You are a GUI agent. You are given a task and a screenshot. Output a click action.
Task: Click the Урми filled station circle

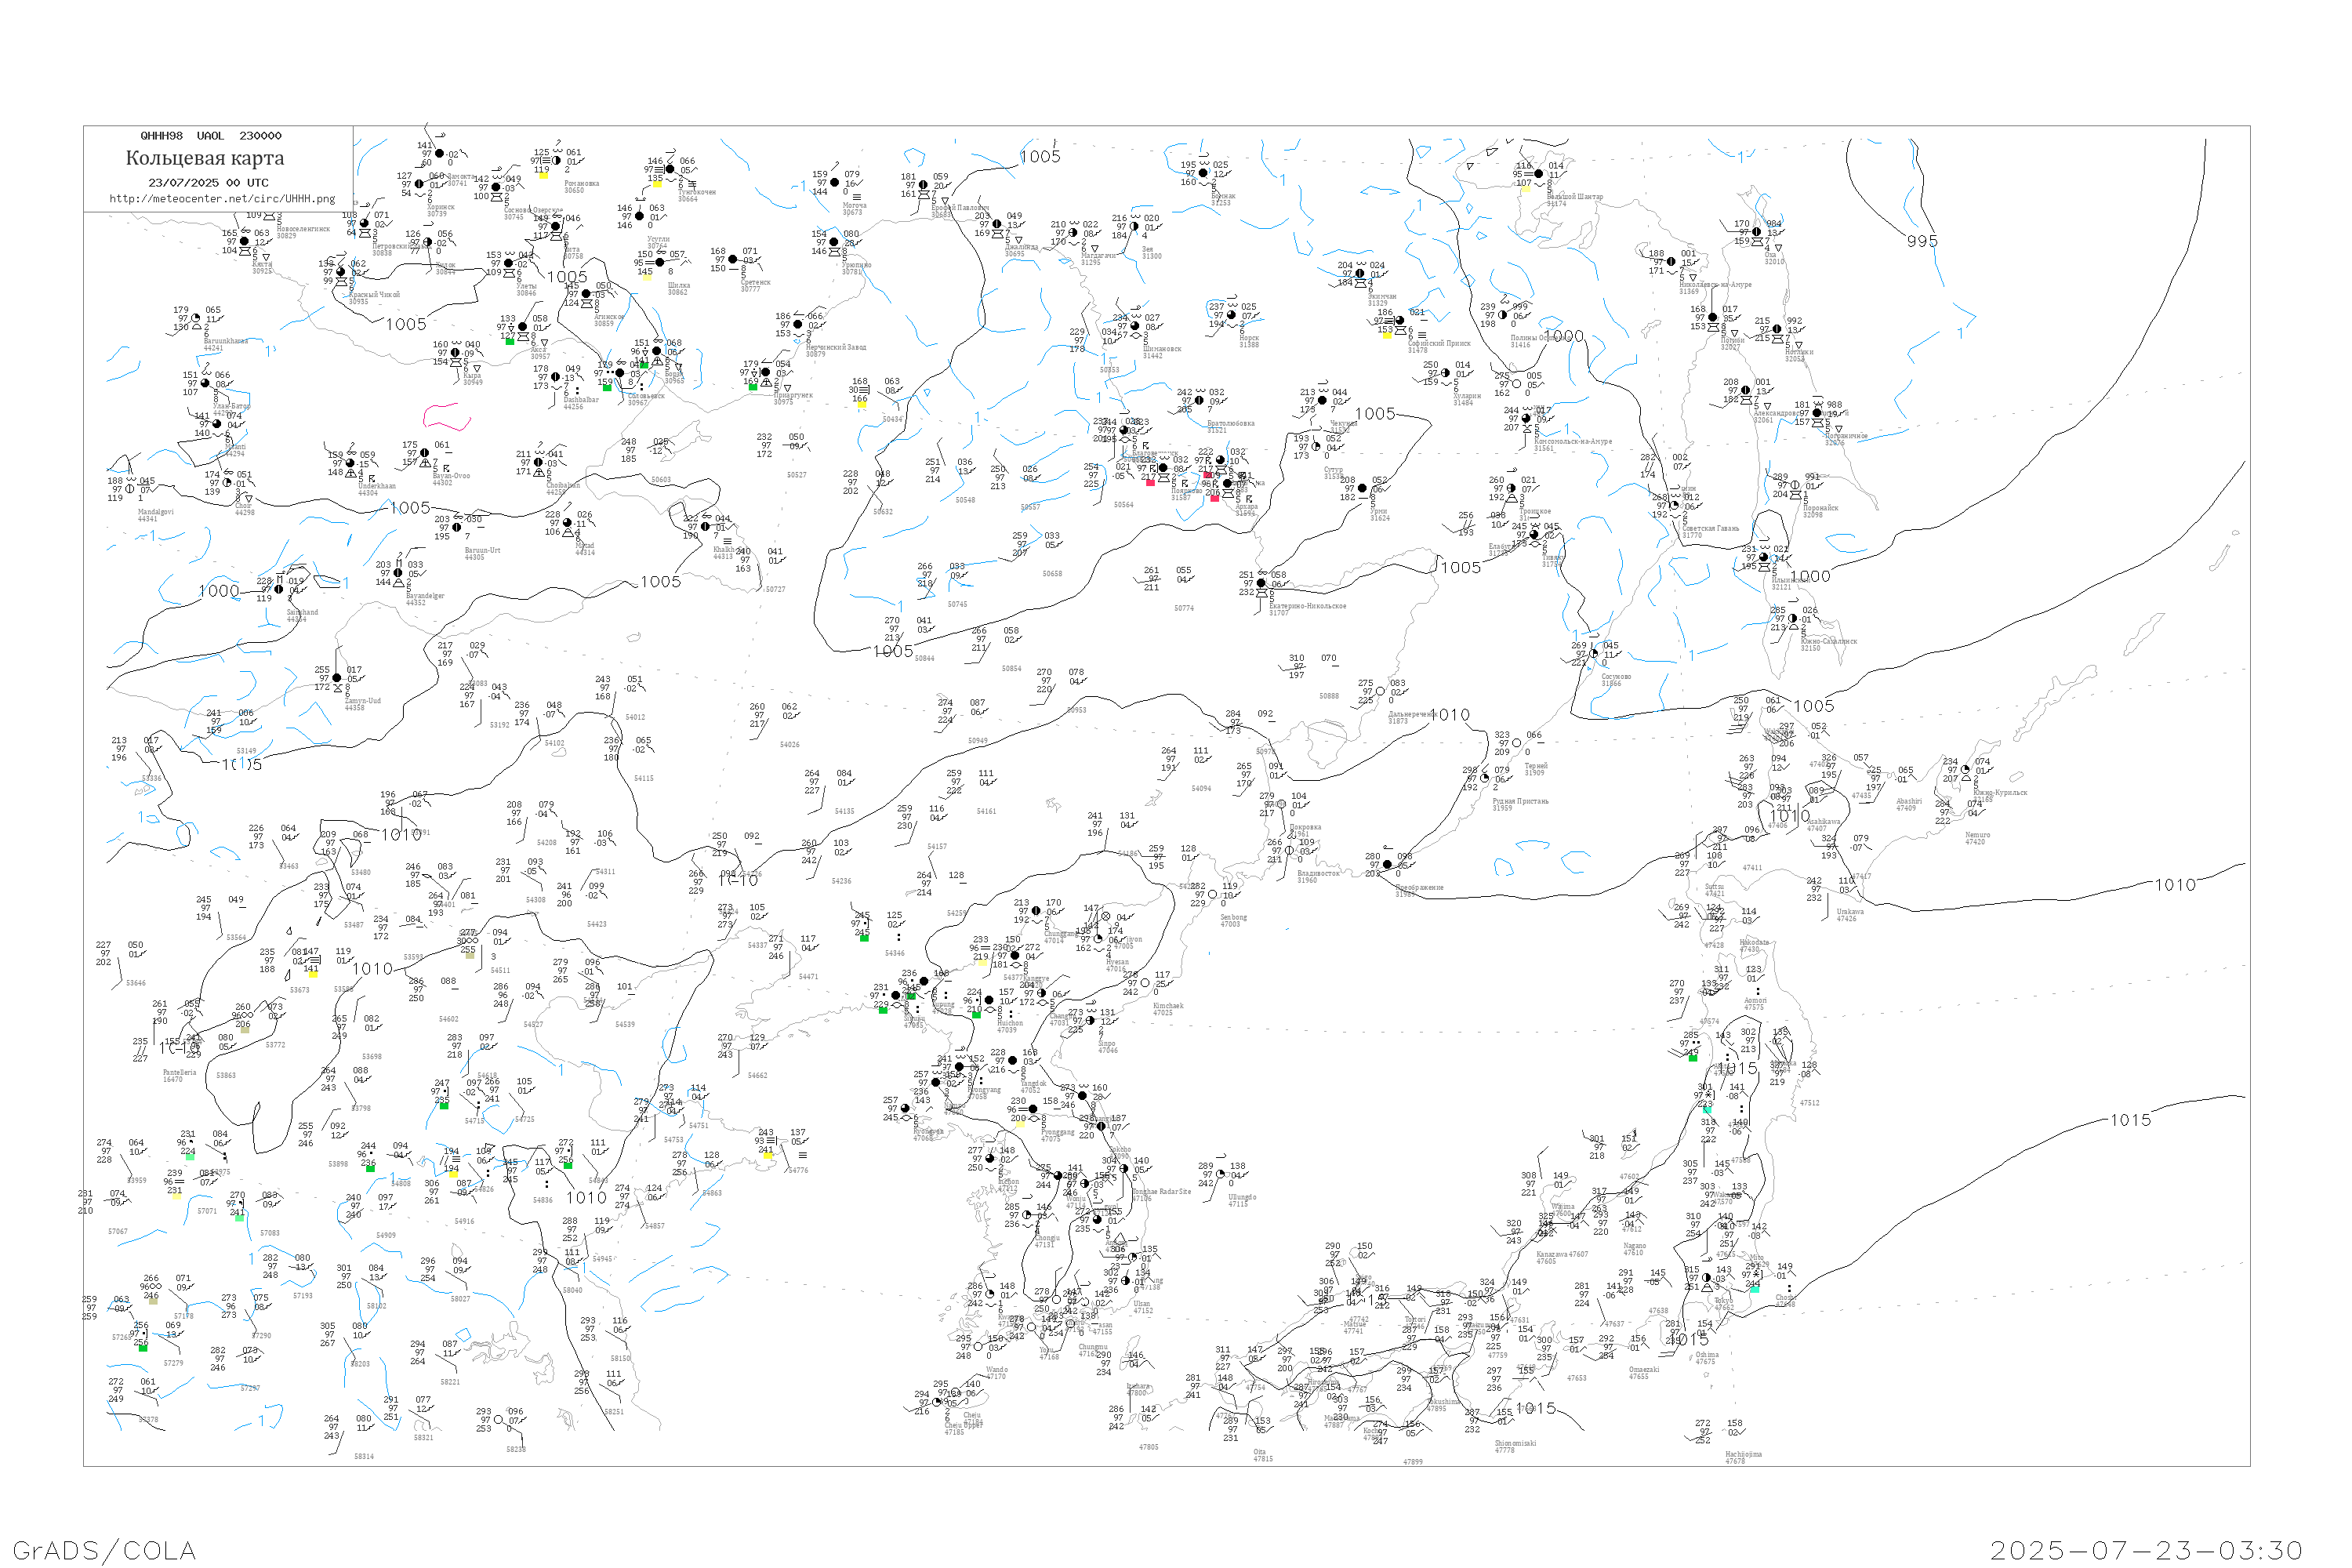pyautogui.click(x=1362, y=489)
